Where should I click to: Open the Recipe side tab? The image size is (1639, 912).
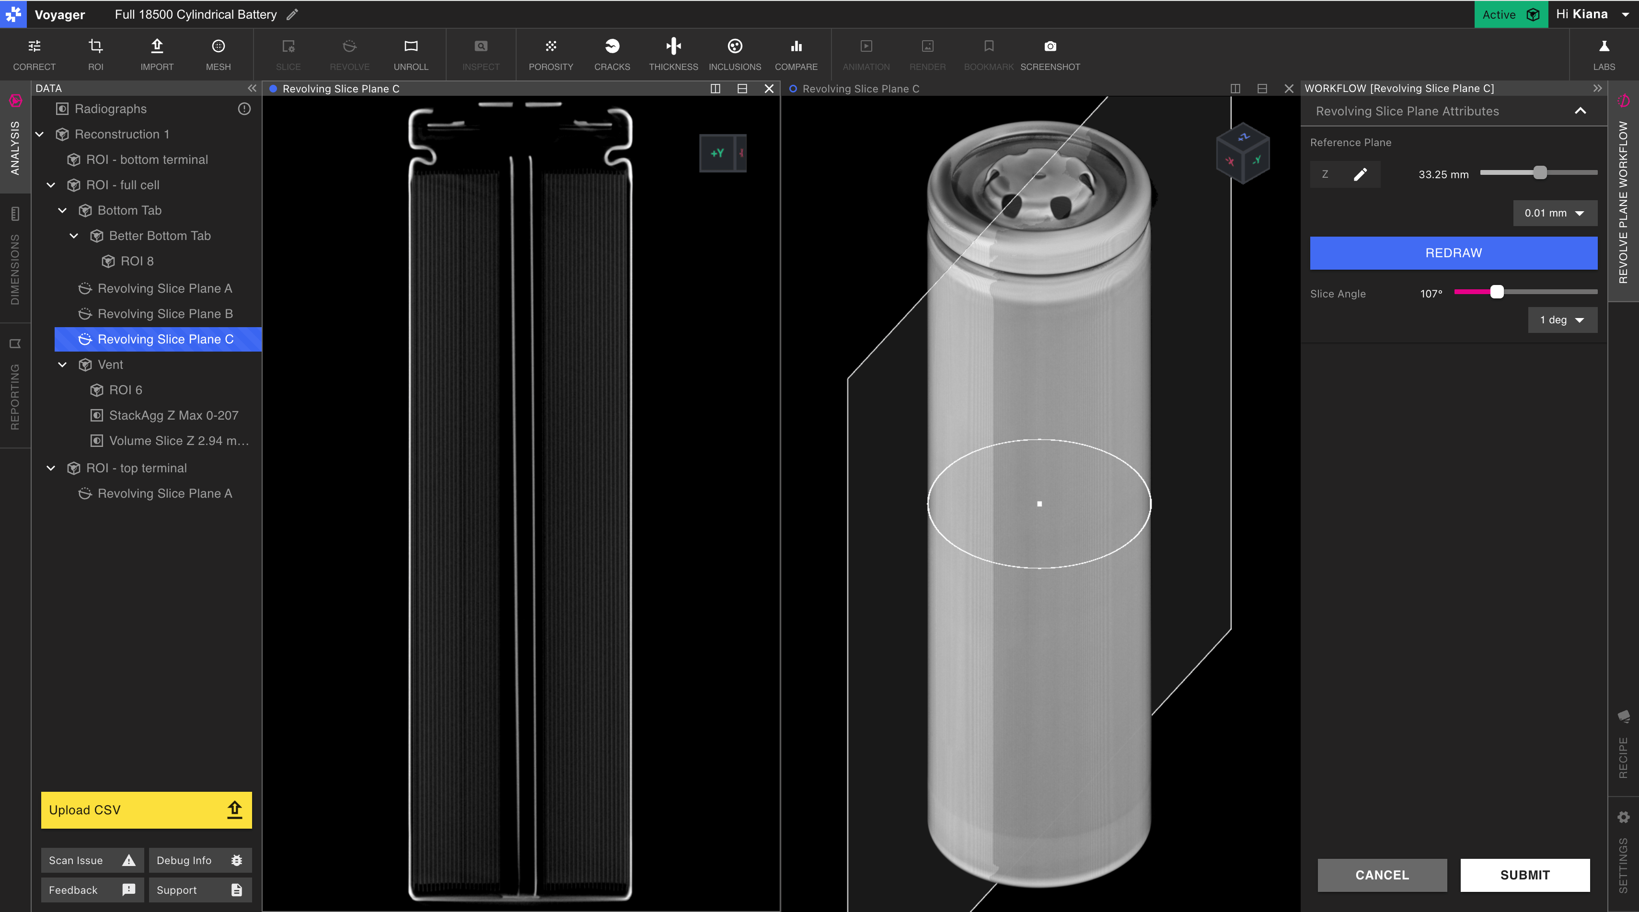click(1623, 744)
